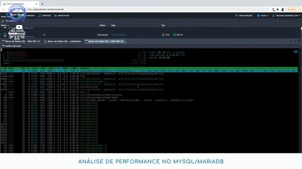
Task: Click the environment search field
Action: click(288, 21)
